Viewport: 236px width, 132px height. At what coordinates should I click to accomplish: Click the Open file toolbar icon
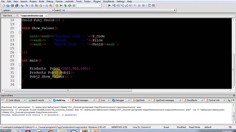click(8, 5)
